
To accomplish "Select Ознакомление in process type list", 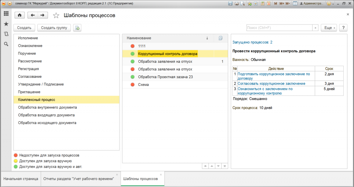I will pos(66,46).
